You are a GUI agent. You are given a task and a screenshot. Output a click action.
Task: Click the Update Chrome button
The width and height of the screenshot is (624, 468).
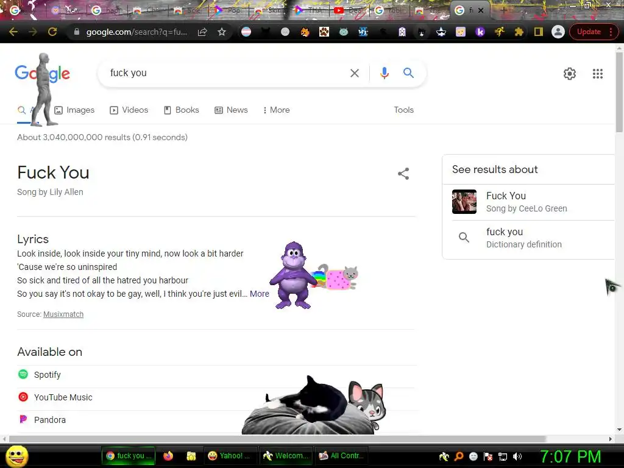589,32
